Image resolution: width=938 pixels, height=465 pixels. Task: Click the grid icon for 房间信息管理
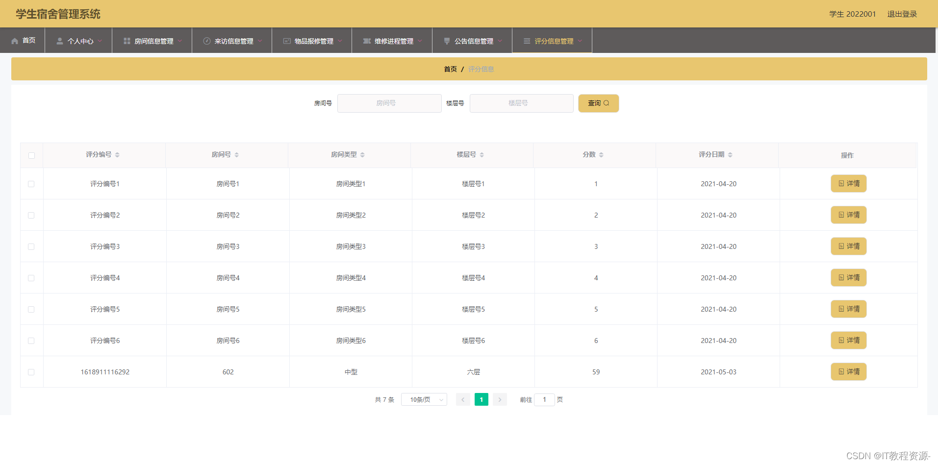click(x=127, y=41)
